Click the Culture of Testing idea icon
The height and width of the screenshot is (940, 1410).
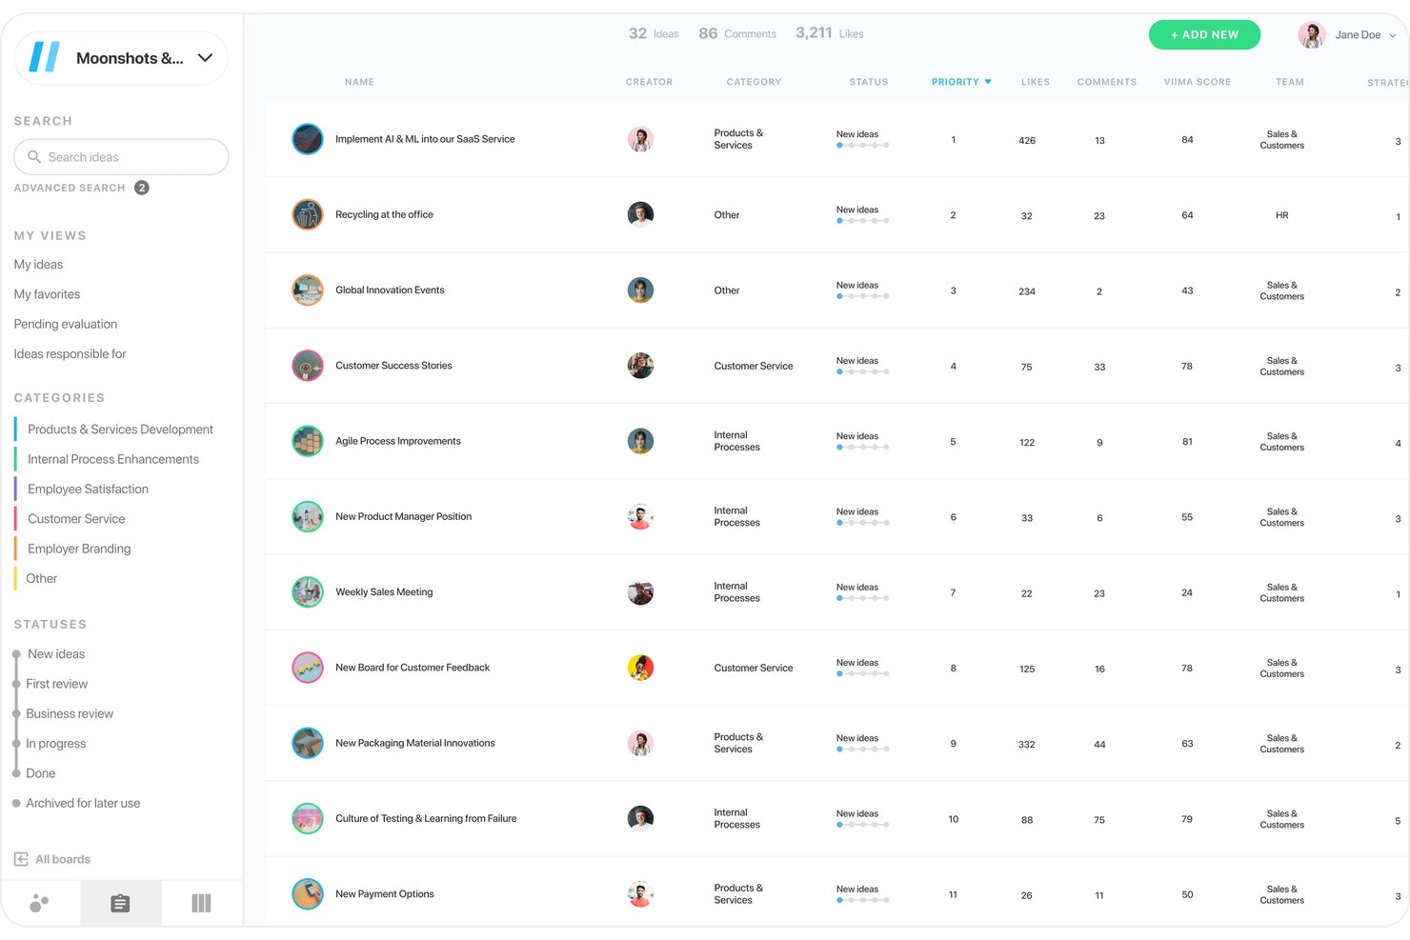click(x=307, y=818)
